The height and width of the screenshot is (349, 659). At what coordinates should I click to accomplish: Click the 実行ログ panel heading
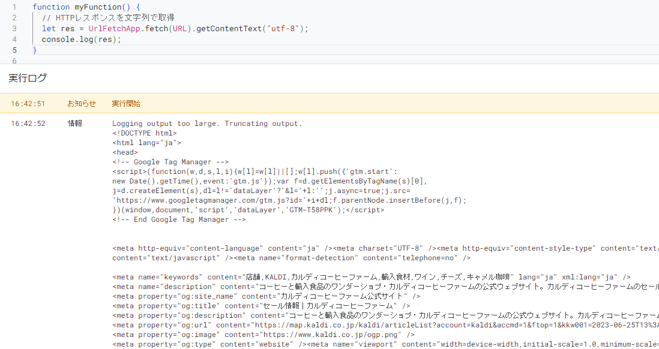(x=28, y=78)
